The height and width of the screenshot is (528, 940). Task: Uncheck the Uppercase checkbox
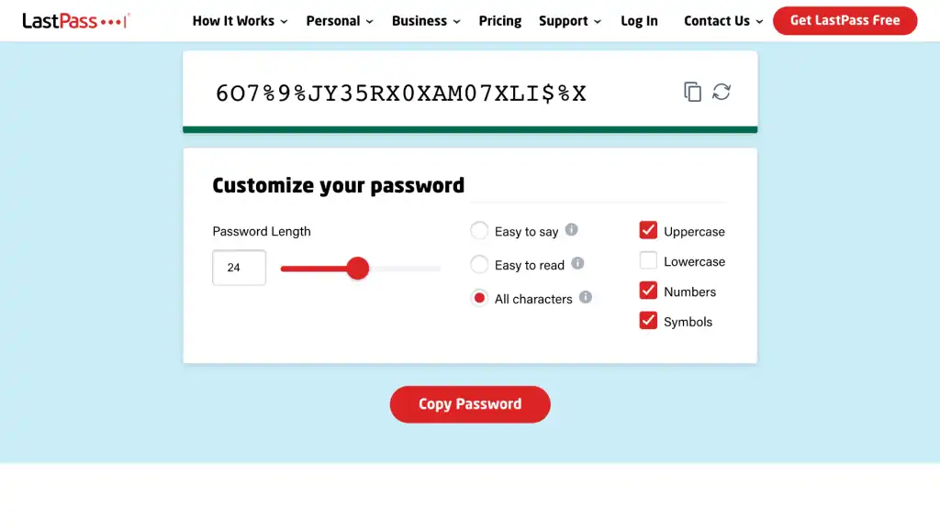point(648,230)
